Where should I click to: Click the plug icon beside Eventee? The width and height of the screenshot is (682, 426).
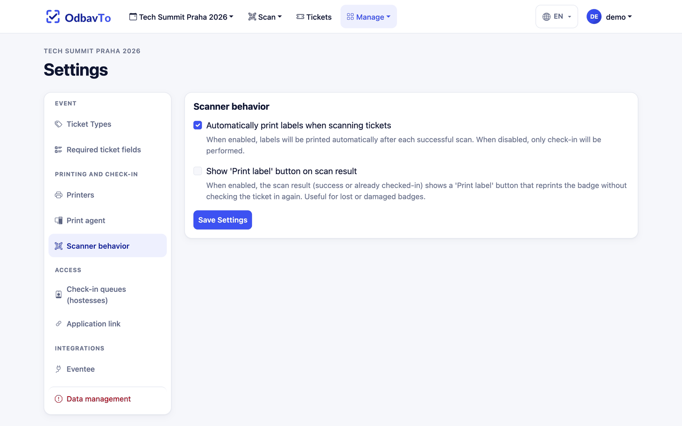pyautogui.click(x=58, y=369)
